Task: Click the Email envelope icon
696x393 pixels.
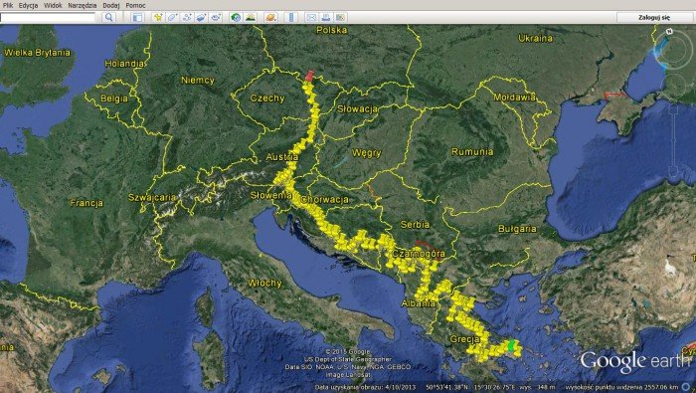Action: [311, 17]
